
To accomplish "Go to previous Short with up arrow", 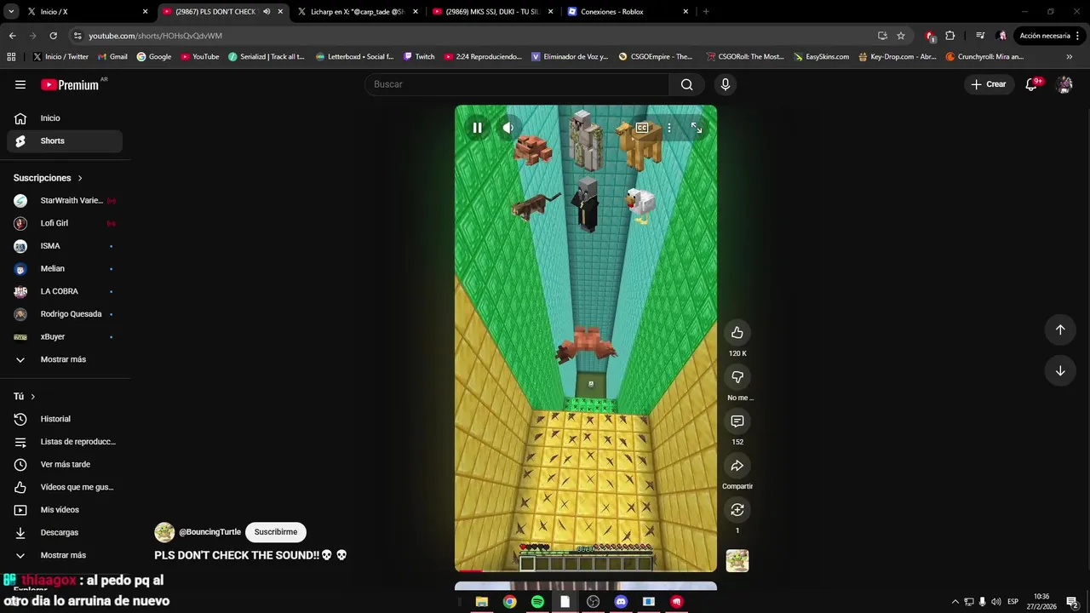I will coord(1060,329).
